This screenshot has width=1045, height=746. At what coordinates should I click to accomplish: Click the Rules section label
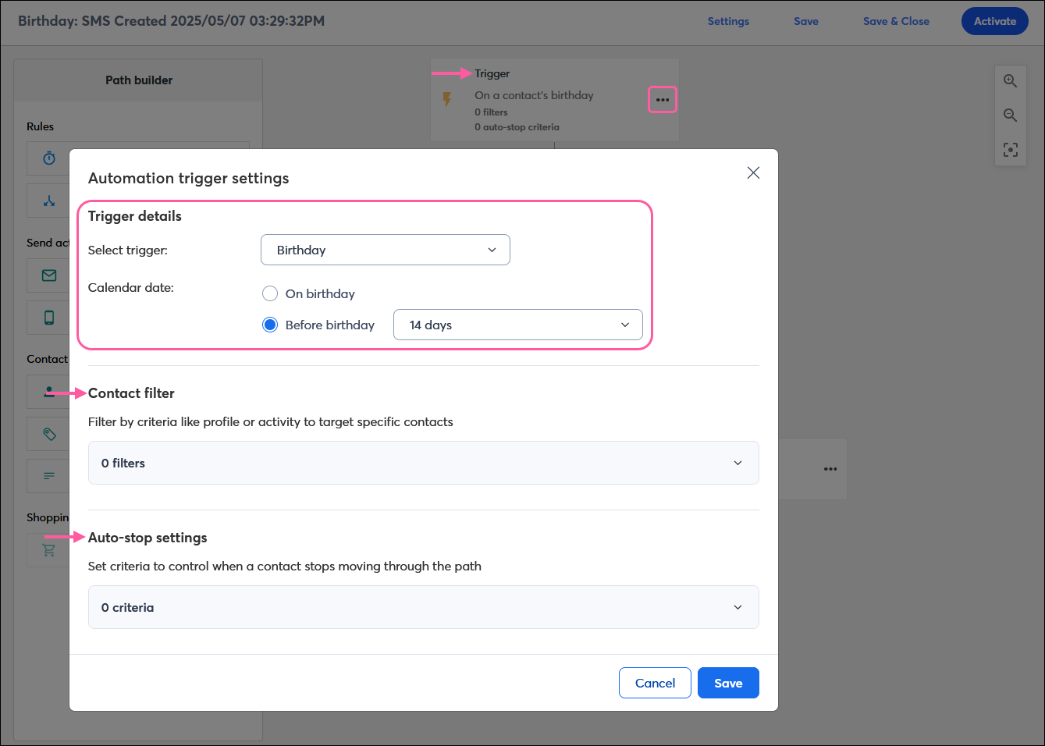40,126
